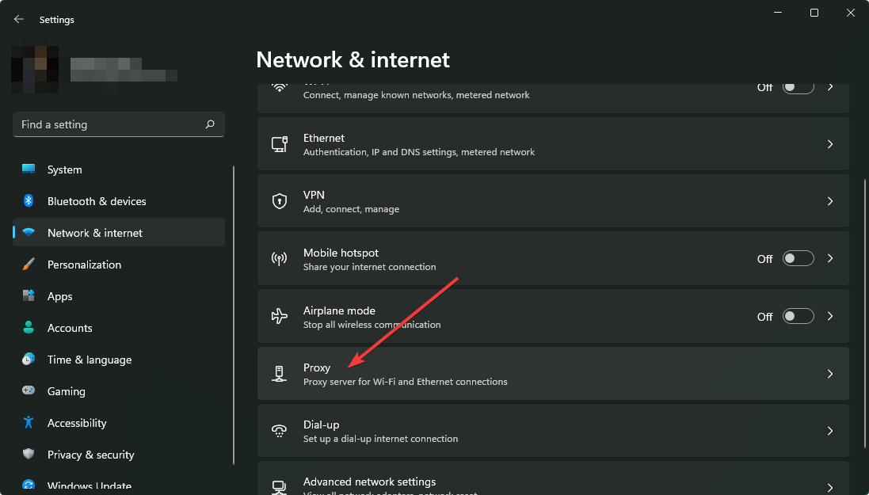Open VPN options via its chevron
Viewport: 869px width, 495px height.
point(829,201)
